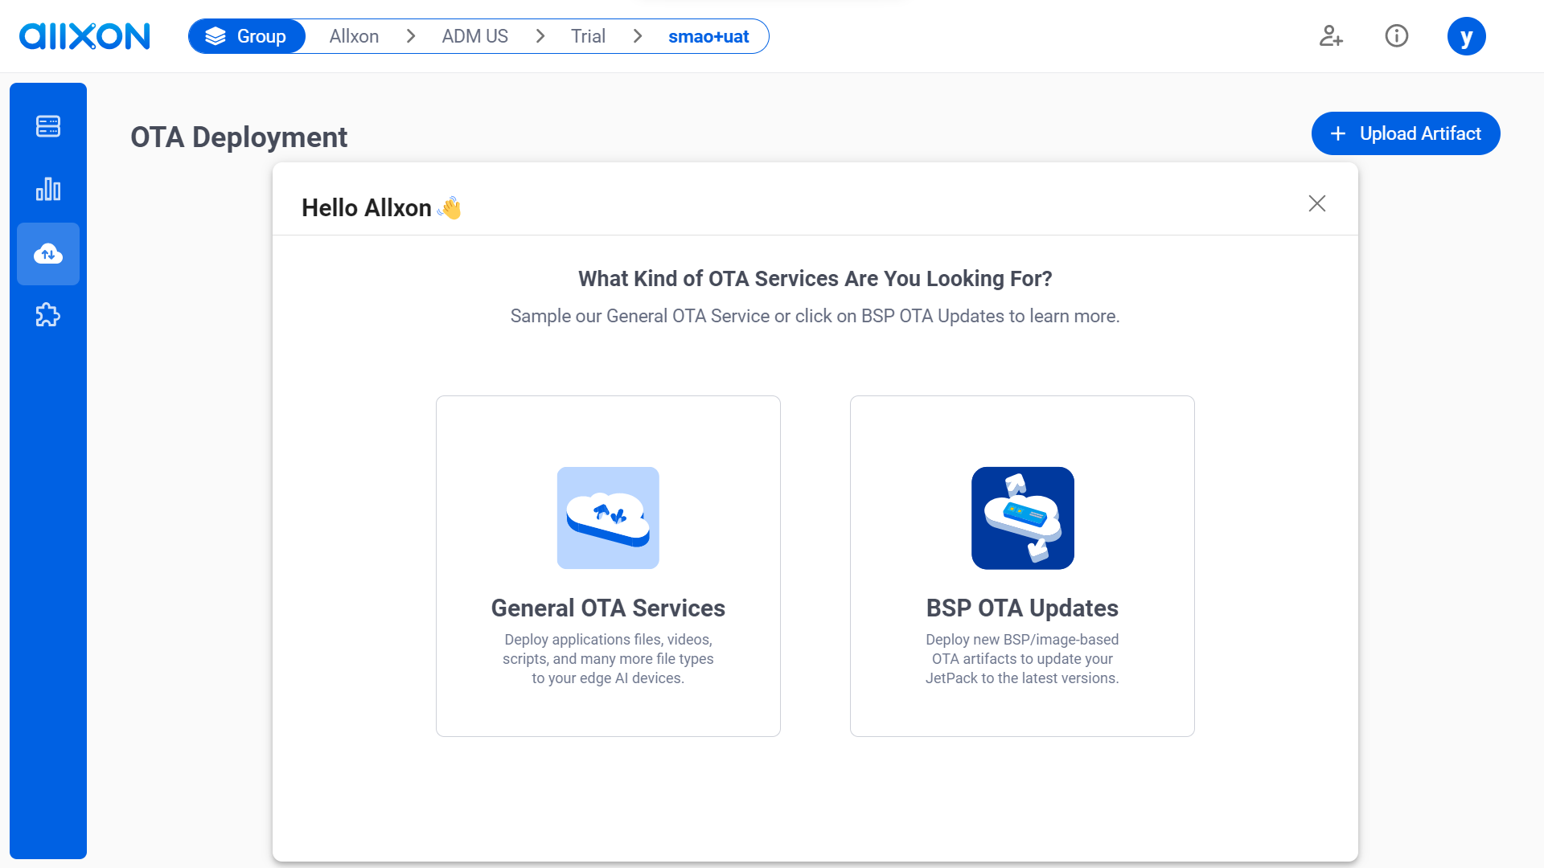Click 'Sample our General OTA Service' subtitle
1544x868 pixels.
click(x=815, y=316)
